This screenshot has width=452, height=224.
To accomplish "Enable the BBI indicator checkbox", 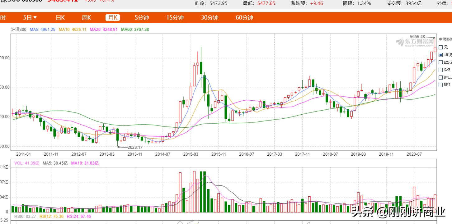I will [440, 85].
